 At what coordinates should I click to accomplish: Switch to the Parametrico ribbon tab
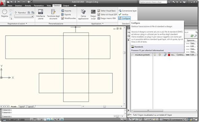coord(39,6)
